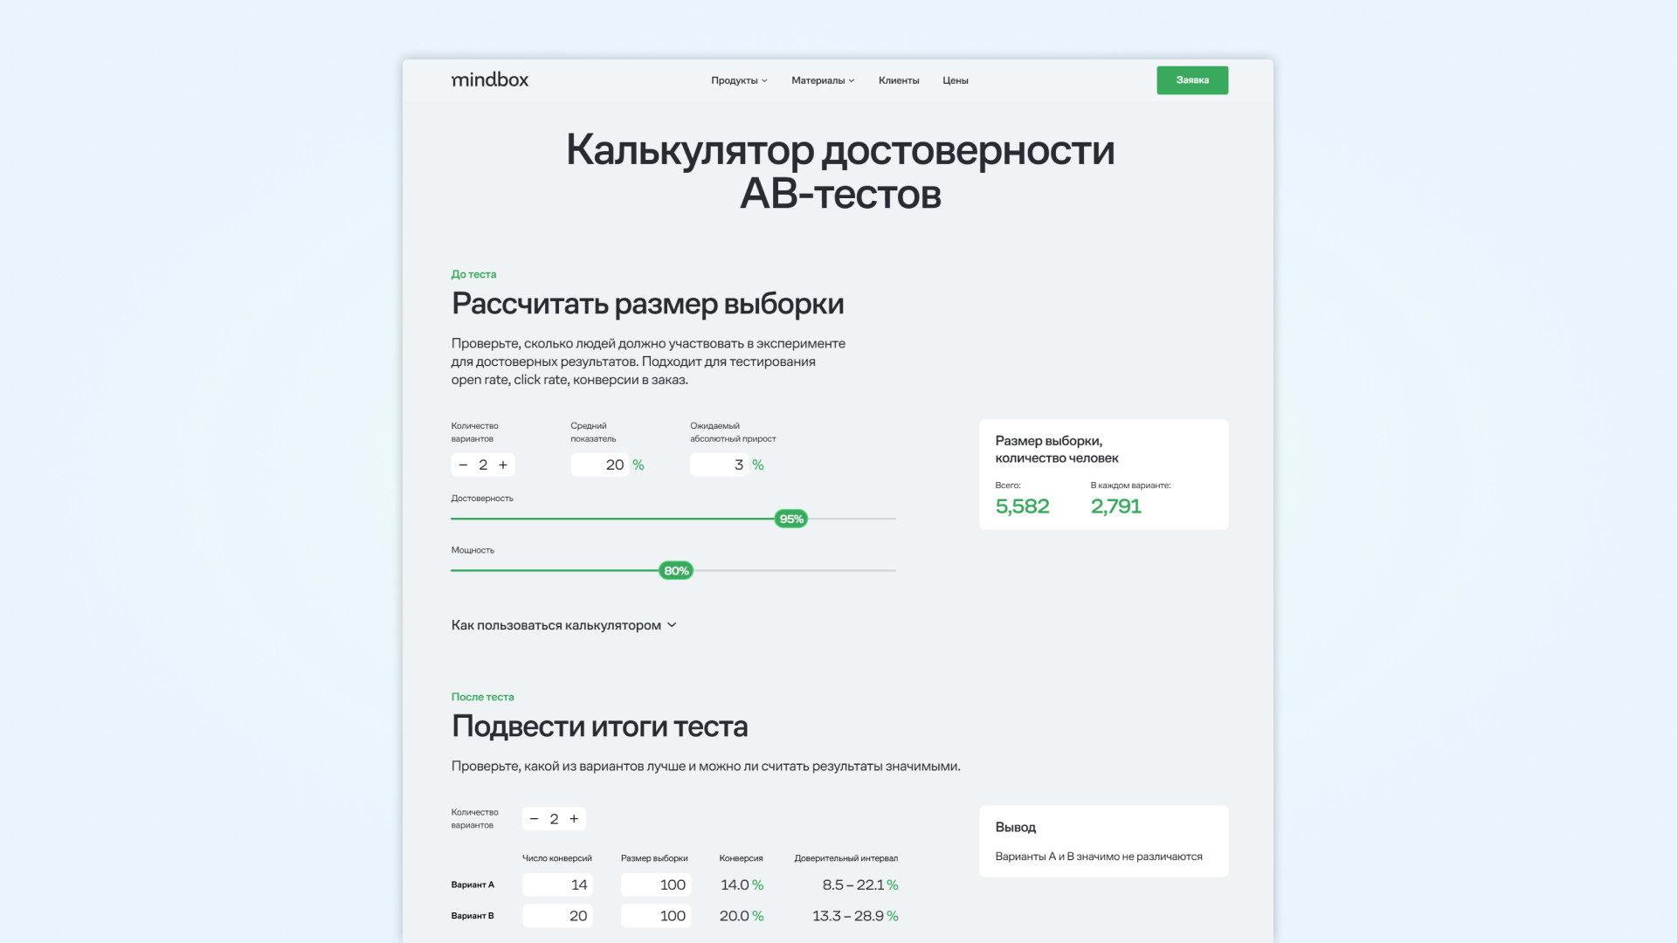Open the Цены menu item
Viewport: 1677px width, 943px height.
tap(955, 80)
